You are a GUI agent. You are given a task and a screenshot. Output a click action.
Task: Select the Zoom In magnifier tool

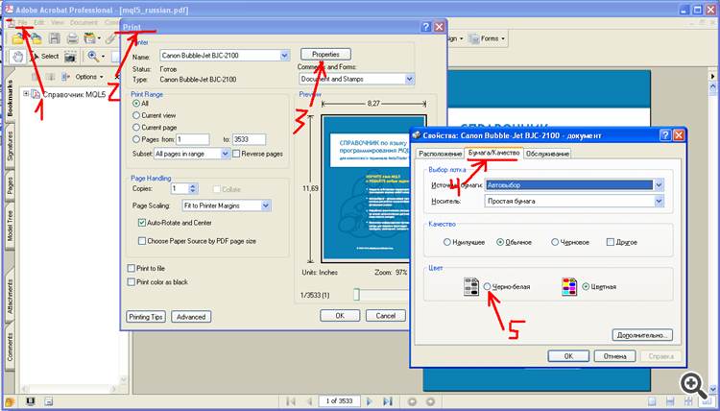coord(93,57)
